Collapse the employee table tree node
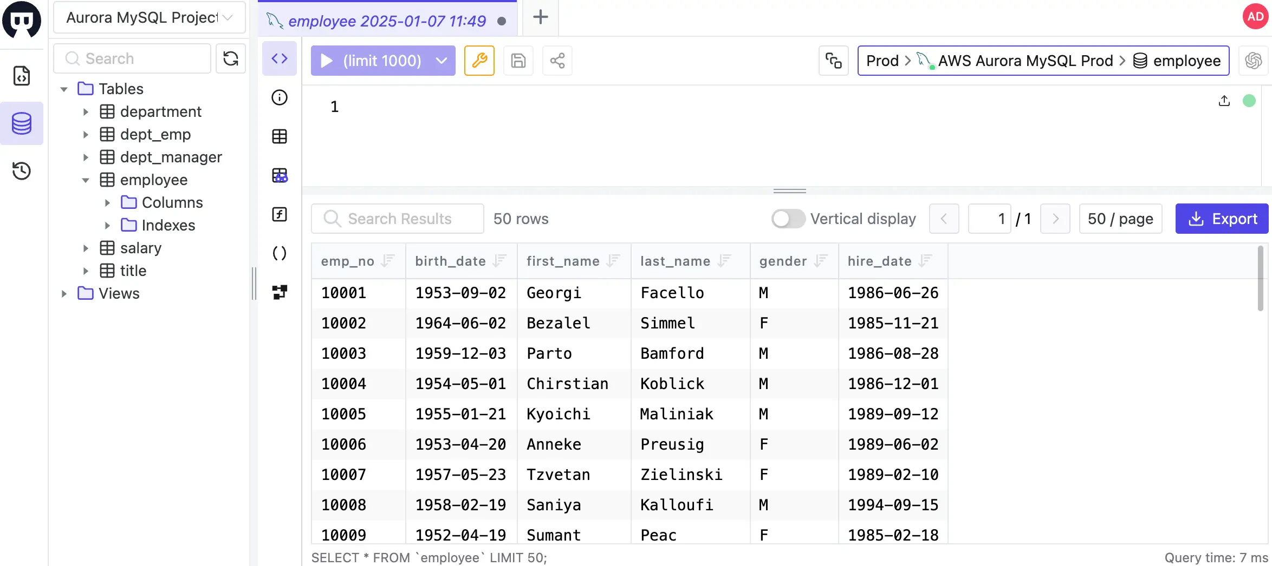Screen dimensions: 1272x566 coord(86,180)
